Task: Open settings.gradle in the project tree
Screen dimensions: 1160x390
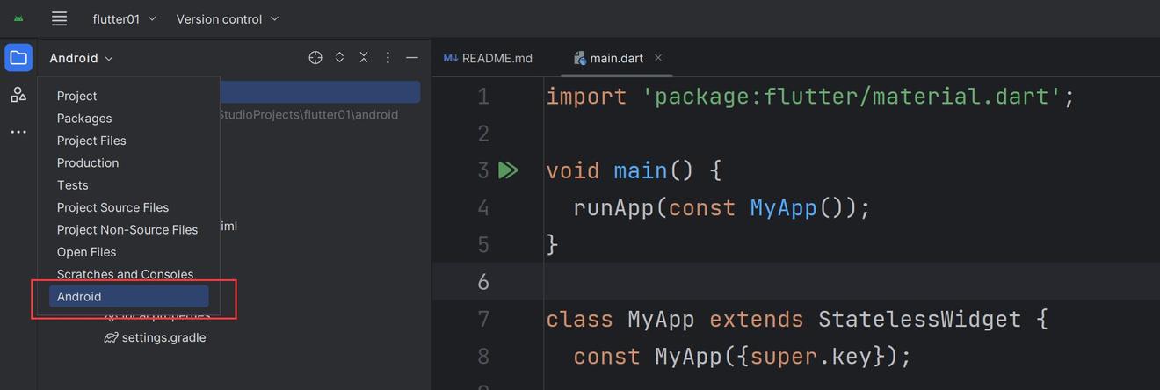Action: pos(163,337)
